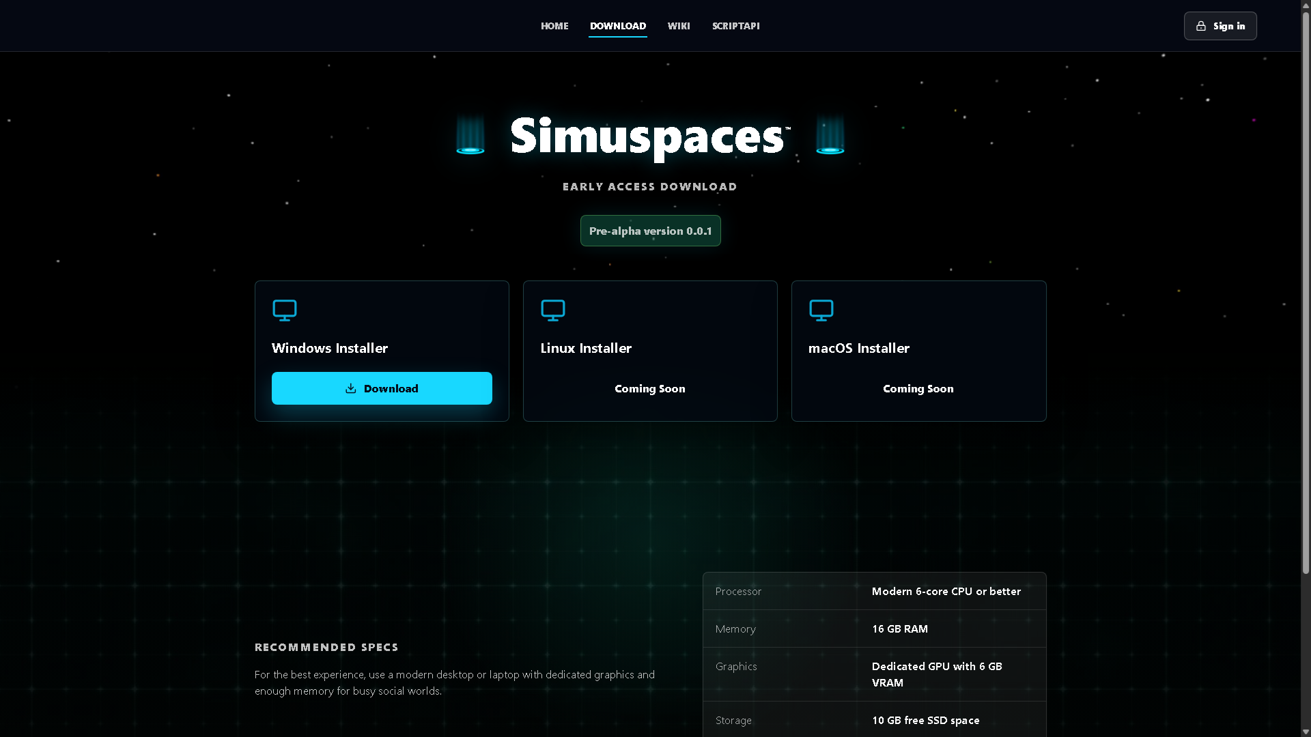Click the monitor icon above macOS Installer
The height and width of the screenshot is (737, 1311).
tap(821, 310)
